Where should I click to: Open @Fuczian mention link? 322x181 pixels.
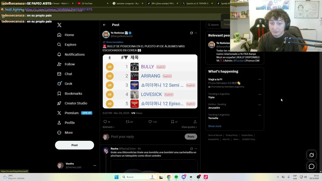(x=238, y=61)
